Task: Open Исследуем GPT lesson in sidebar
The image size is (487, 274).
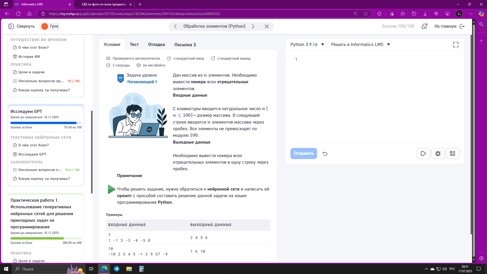Action: [32, 154]
